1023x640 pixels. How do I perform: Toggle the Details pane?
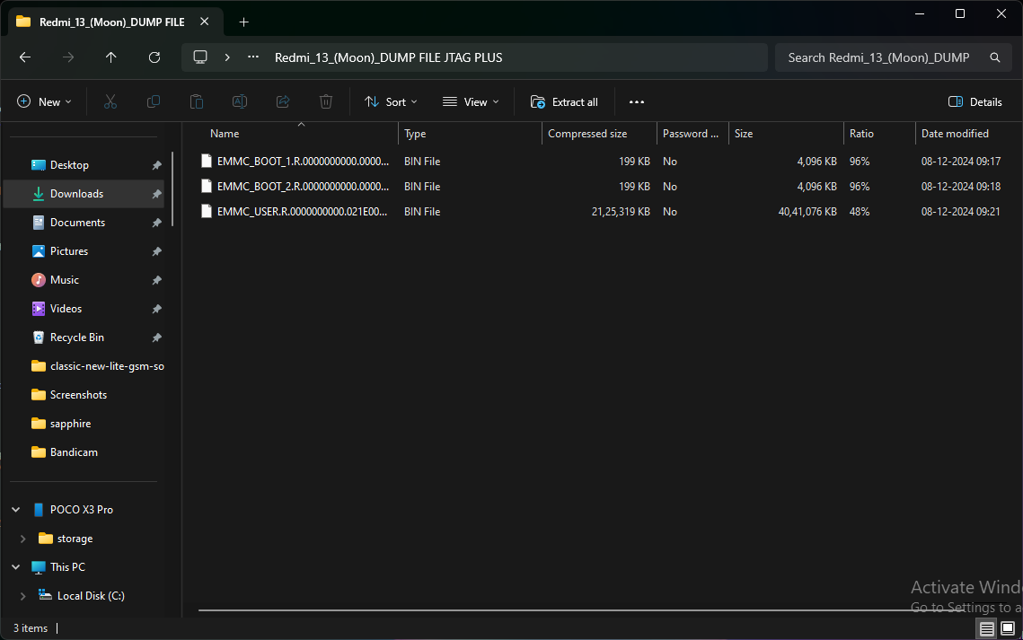click(x=975, y=102)
